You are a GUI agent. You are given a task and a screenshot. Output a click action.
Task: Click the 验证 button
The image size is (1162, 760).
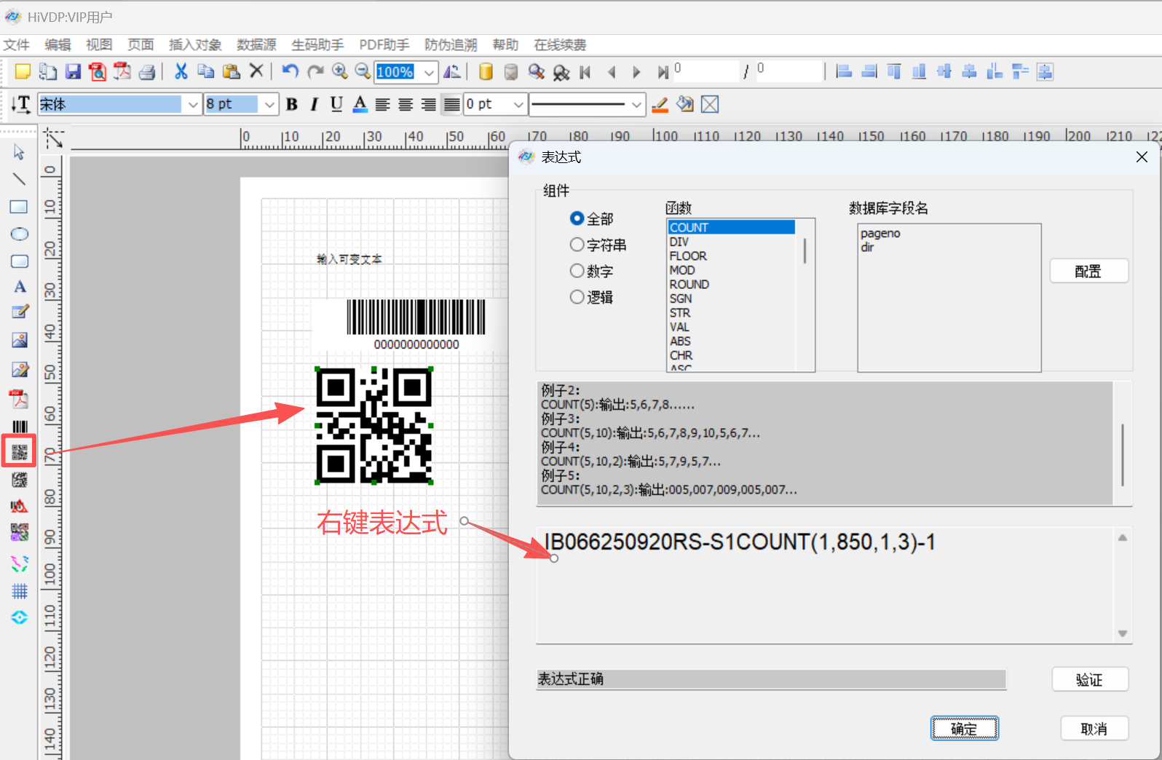[1089, 680]
